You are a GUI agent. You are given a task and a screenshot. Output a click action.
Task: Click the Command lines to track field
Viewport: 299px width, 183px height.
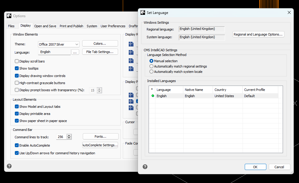point(61,137)
